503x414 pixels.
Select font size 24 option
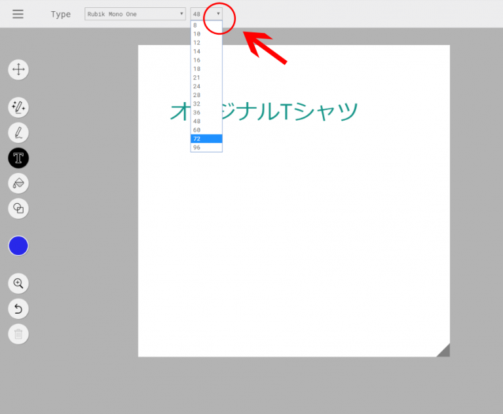(x=206, y=86)
